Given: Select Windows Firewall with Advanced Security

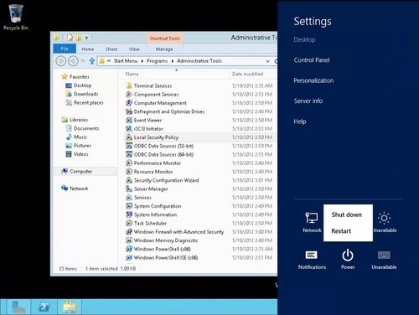Looking at the screenshot, I should (x=175, y=232).
